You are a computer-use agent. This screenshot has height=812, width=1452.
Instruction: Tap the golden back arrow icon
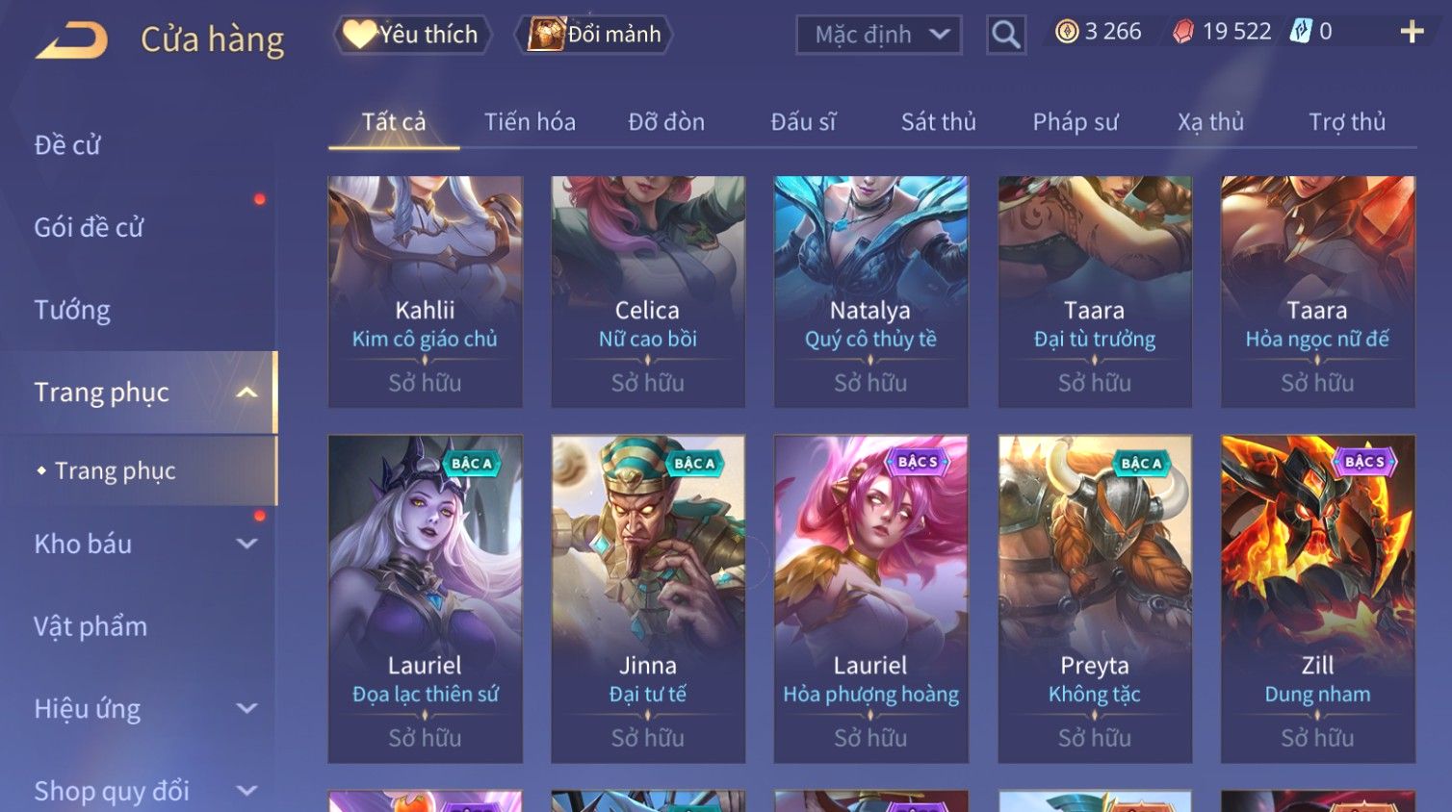(x=72, y=40)
